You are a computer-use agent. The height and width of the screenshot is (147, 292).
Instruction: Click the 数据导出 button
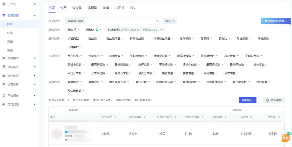pos(248,100)
